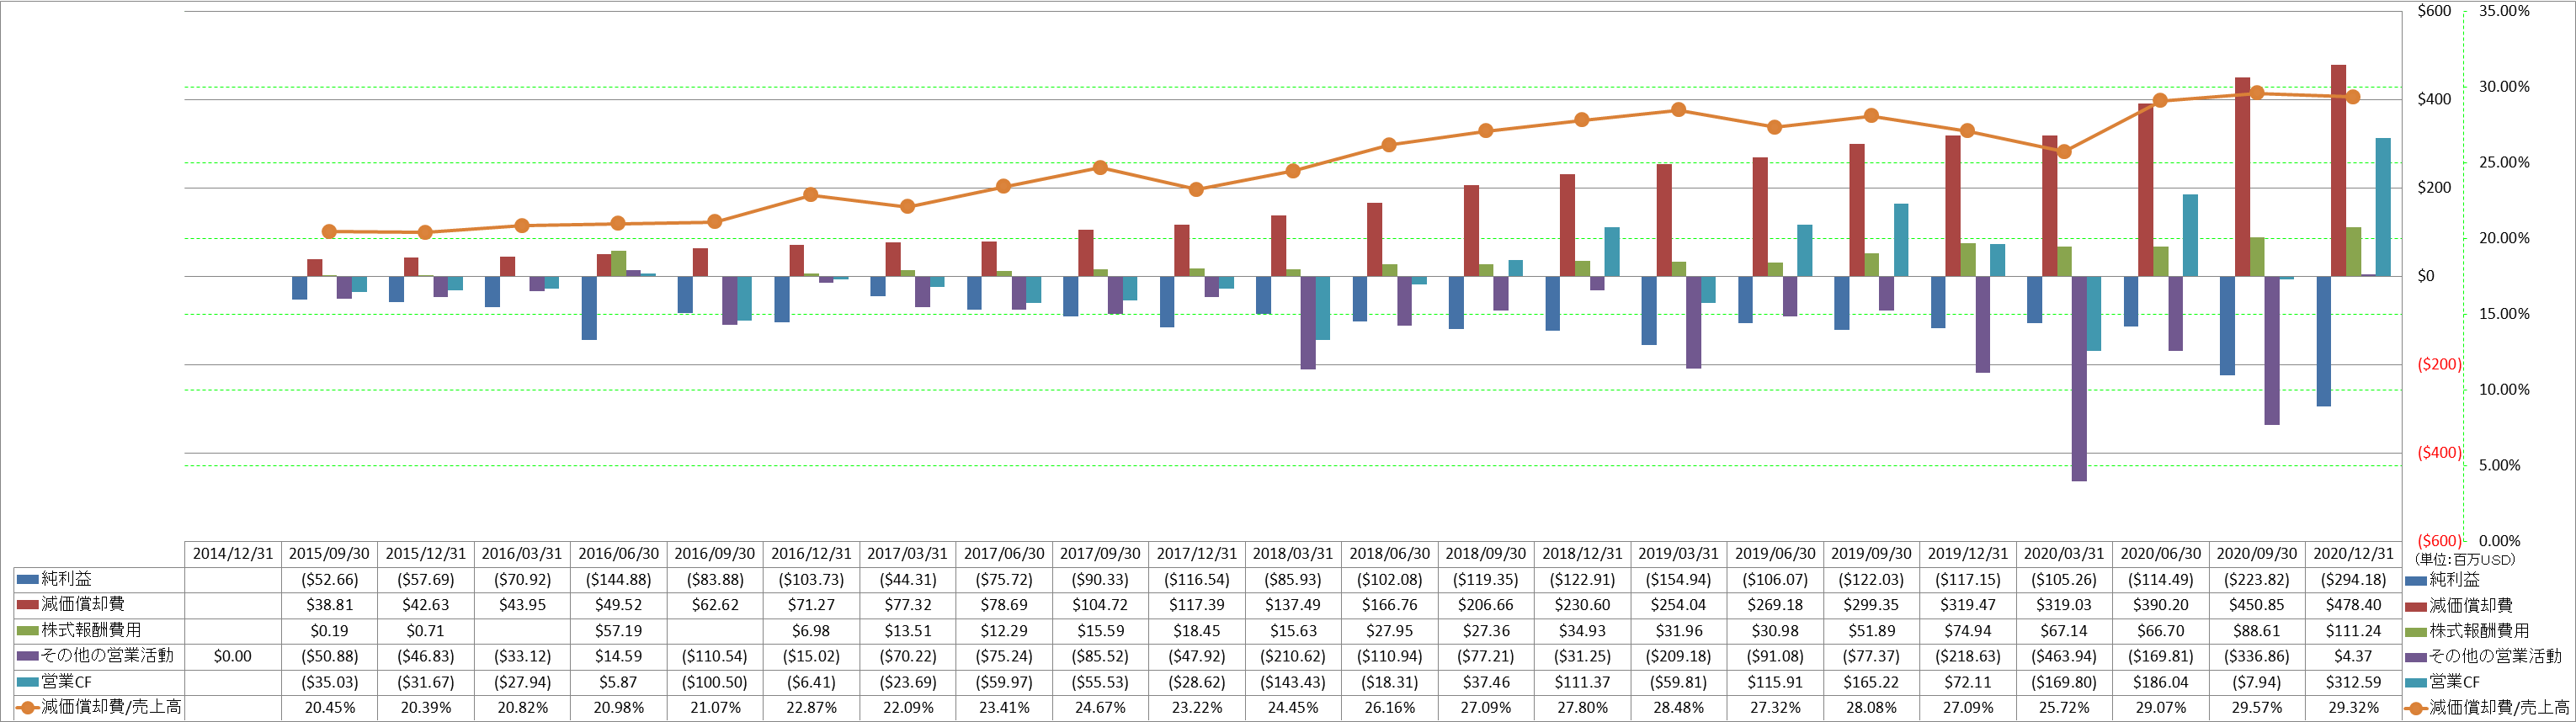Click the $57.19 stock compensation cell
Image resolution: width=2576 pixels, height=722 pixels.
coord(618,630)
